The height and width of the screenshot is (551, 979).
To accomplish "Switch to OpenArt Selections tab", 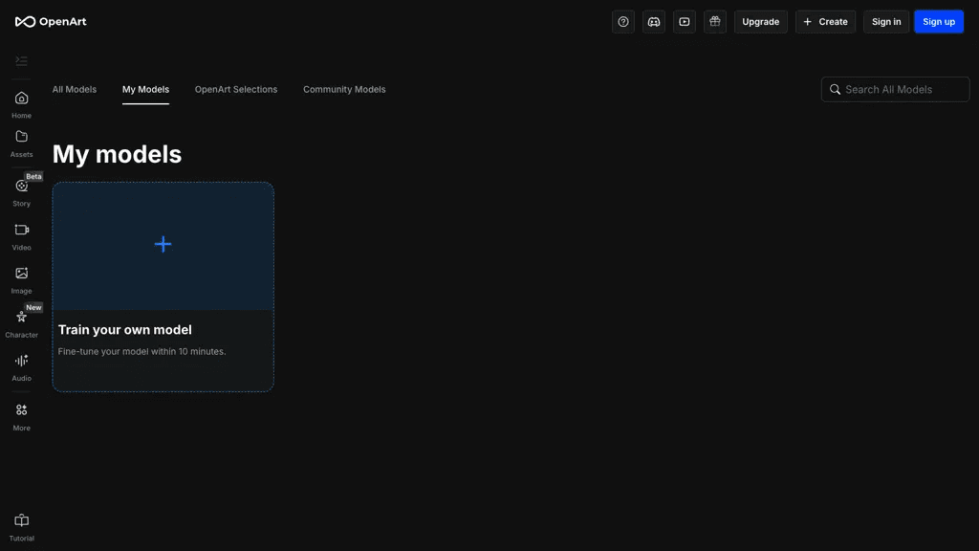I will 236,89.
